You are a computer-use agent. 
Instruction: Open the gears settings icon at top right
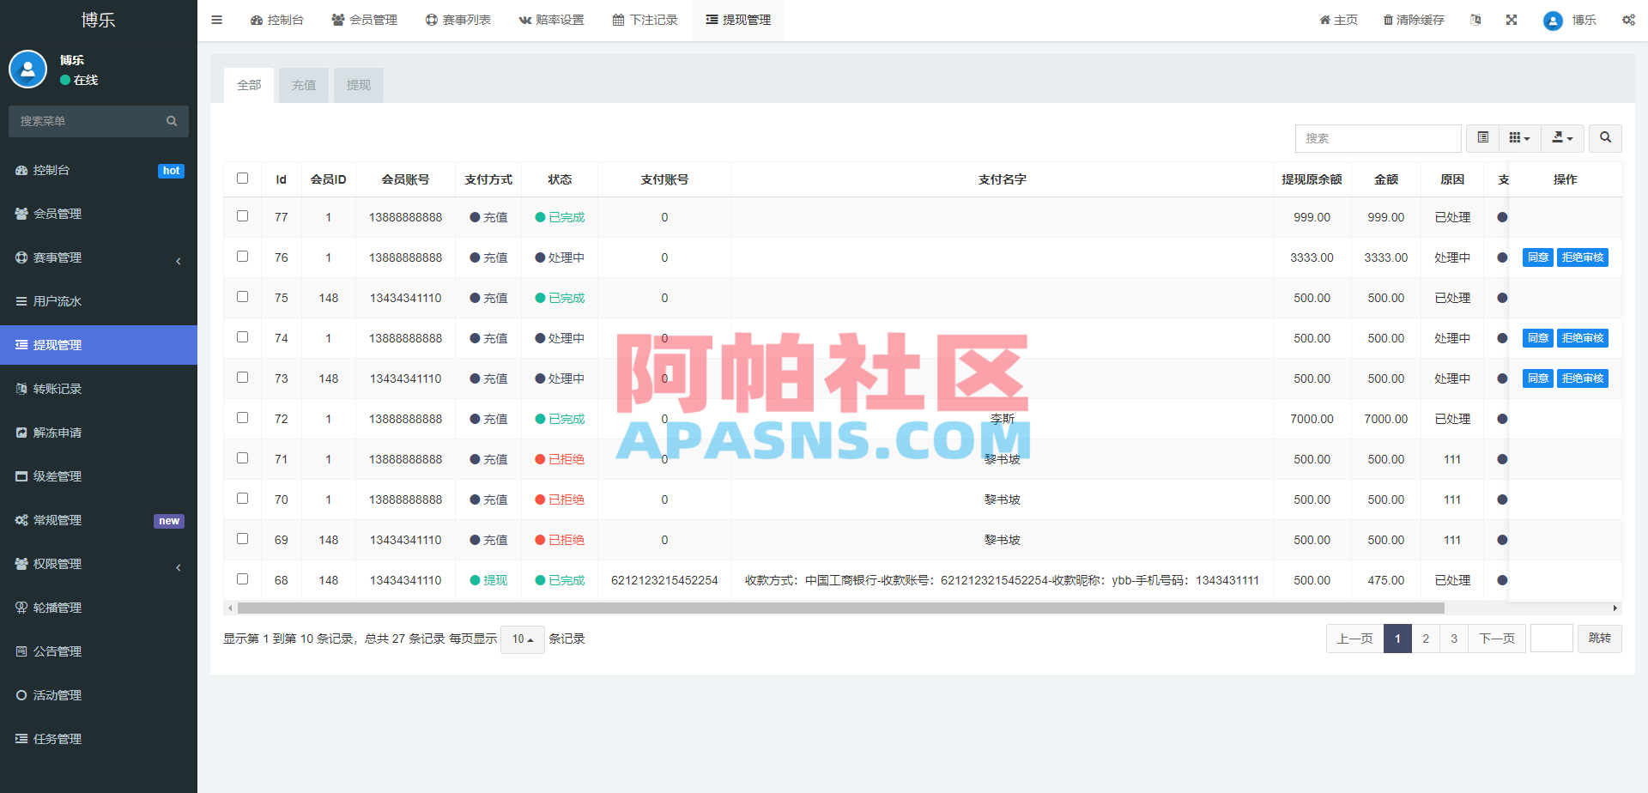pos(1628,19)
